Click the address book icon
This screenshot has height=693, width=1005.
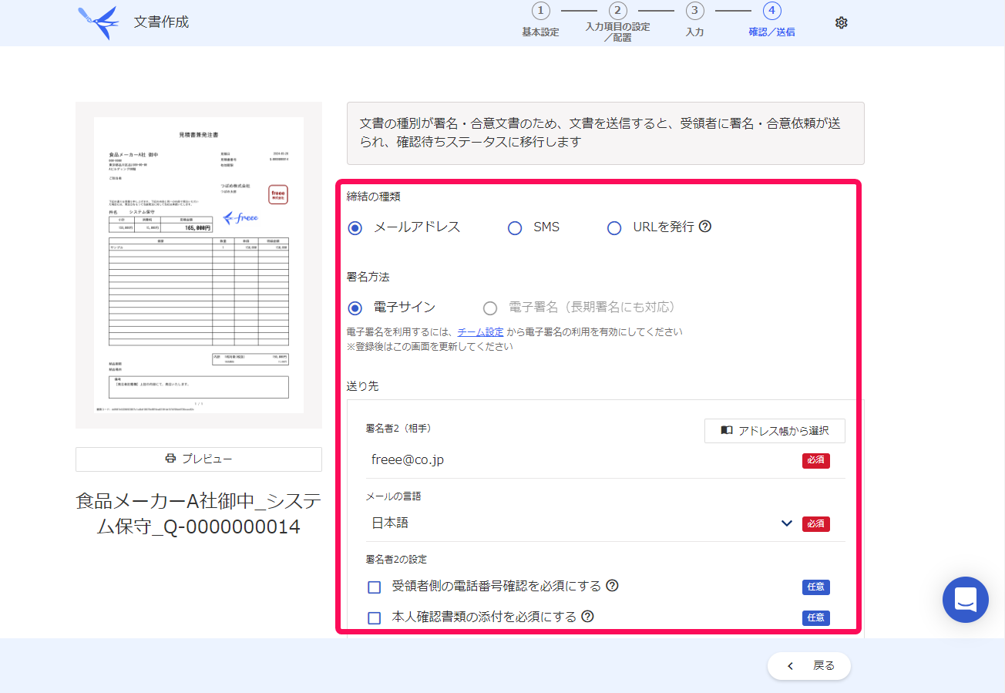click(726, 431)
